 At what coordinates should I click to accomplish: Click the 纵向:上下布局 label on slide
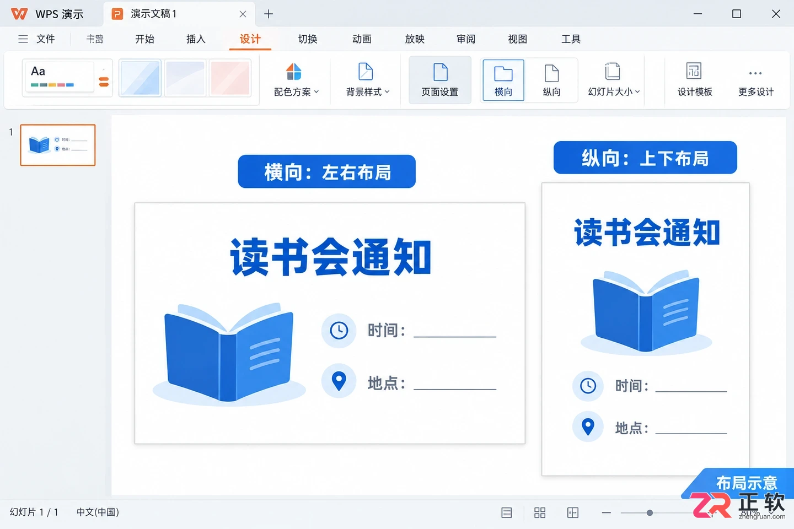[x=645, y=158]
